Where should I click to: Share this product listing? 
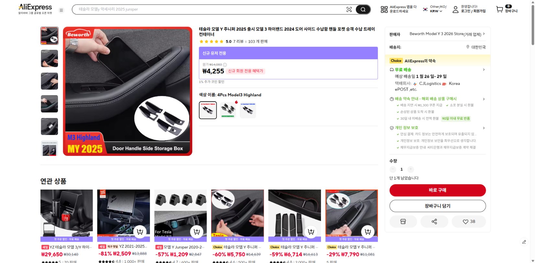pos(434,222)
